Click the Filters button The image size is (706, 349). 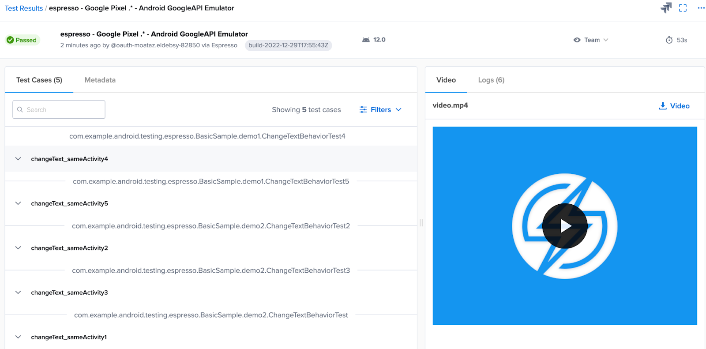pyautogui.click(x=380, y=109)
